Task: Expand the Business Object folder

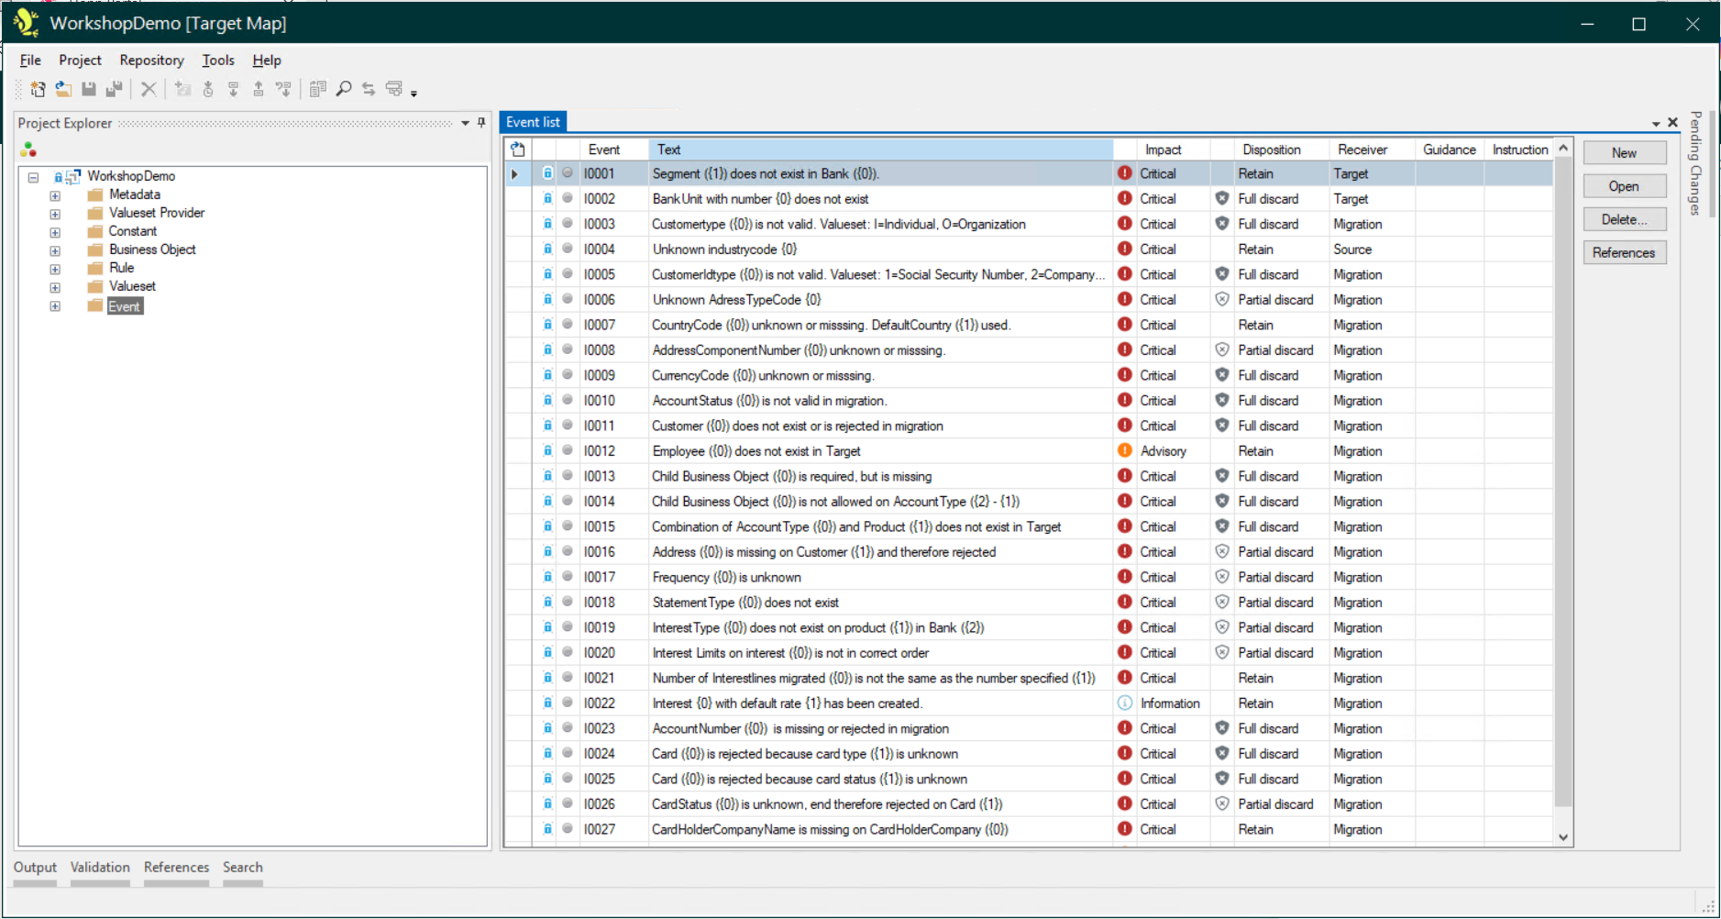Action: tap(55, 249)
